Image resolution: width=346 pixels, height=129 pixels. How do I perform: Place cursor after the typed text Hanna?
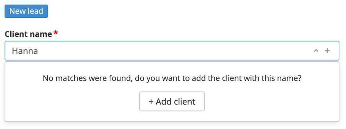(x=38, y=51)
